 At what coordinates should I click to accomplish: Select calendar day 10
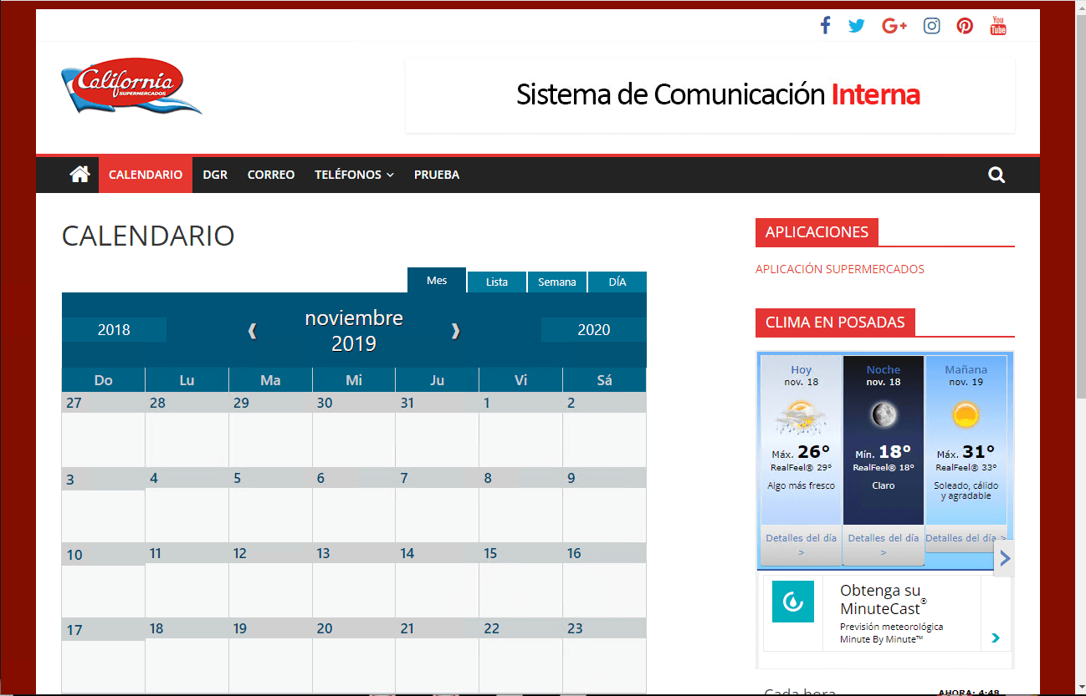74,555
